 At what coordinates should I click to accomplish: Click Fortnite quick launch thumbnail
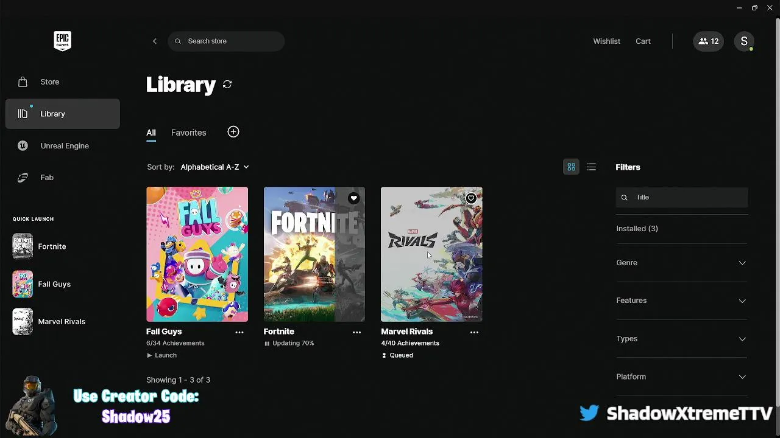[x=23, y=246]
